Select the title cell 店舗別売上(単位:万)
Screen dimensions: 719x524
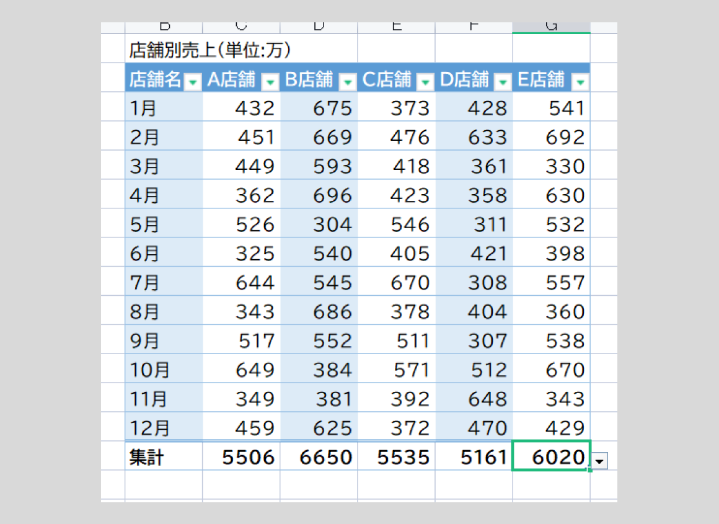coord(241,48)
